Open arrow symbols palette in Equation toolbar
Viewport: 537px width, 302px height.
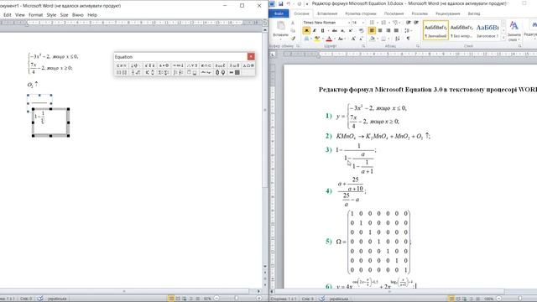(178, 65)
